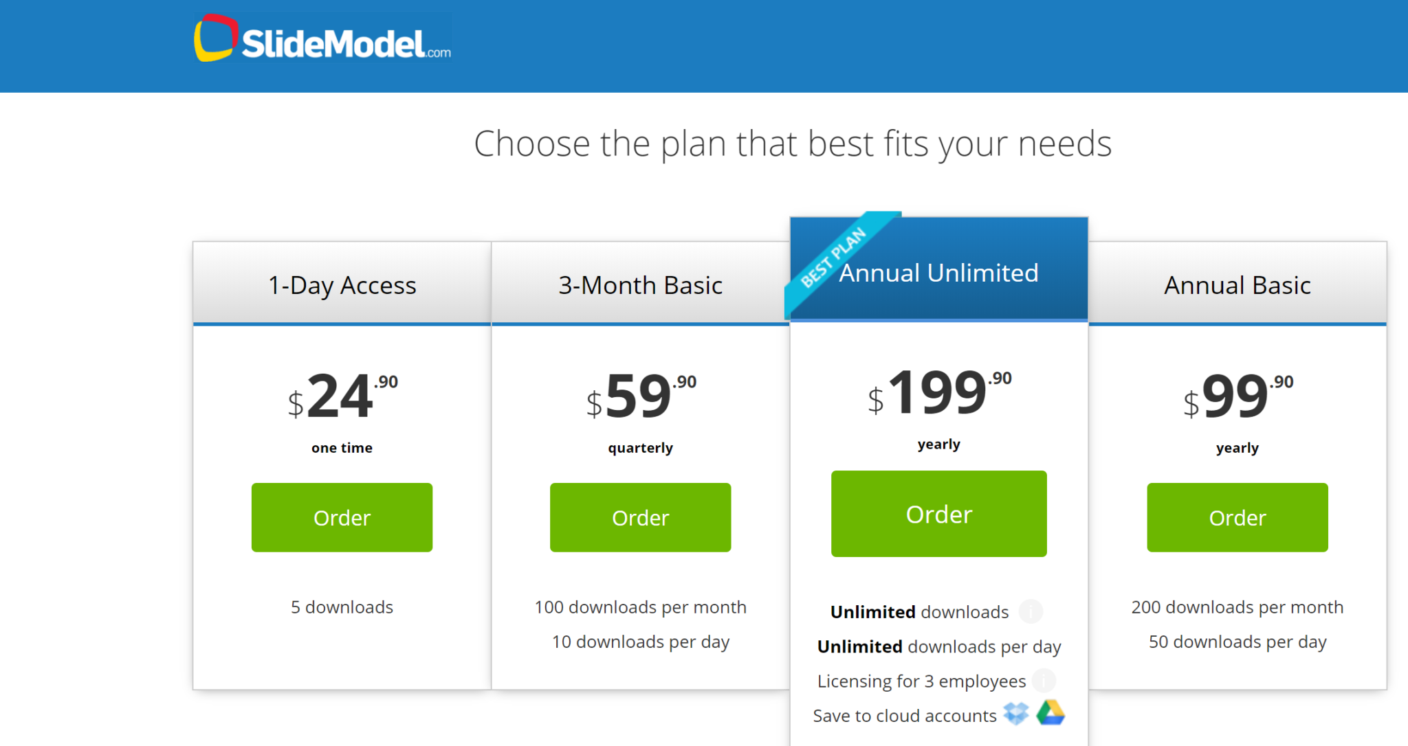Image resolution: width=1408 pixels, height=746 pixels.
Task: Click the SlideModel.com logo
Action: coord(322,39)
